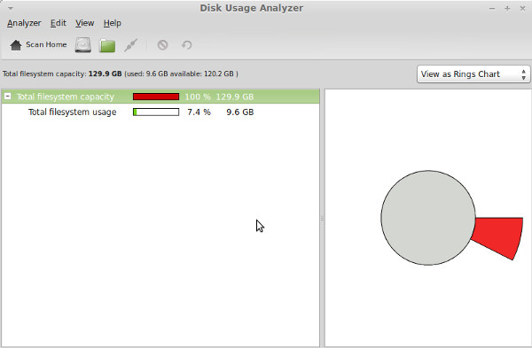Select the Total filesystem usage row
Screen dimensions: 532x348
[x=160, y=112]
